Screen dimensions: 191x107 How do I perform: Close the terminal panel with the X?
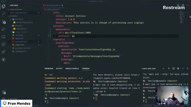click(x=188, y=68)
